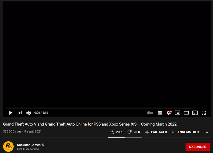Open the three-dot more actions menu
Viewport: 213px width, 153px height.
tap(206, 132)
